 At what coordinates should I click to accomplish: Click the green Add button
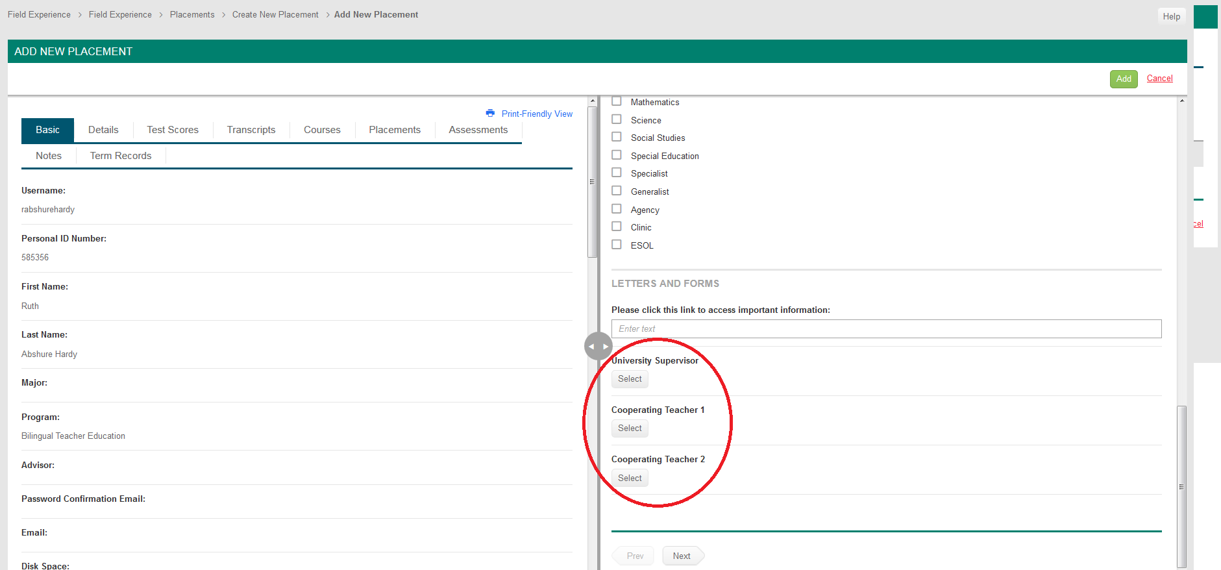point(1124,79)
